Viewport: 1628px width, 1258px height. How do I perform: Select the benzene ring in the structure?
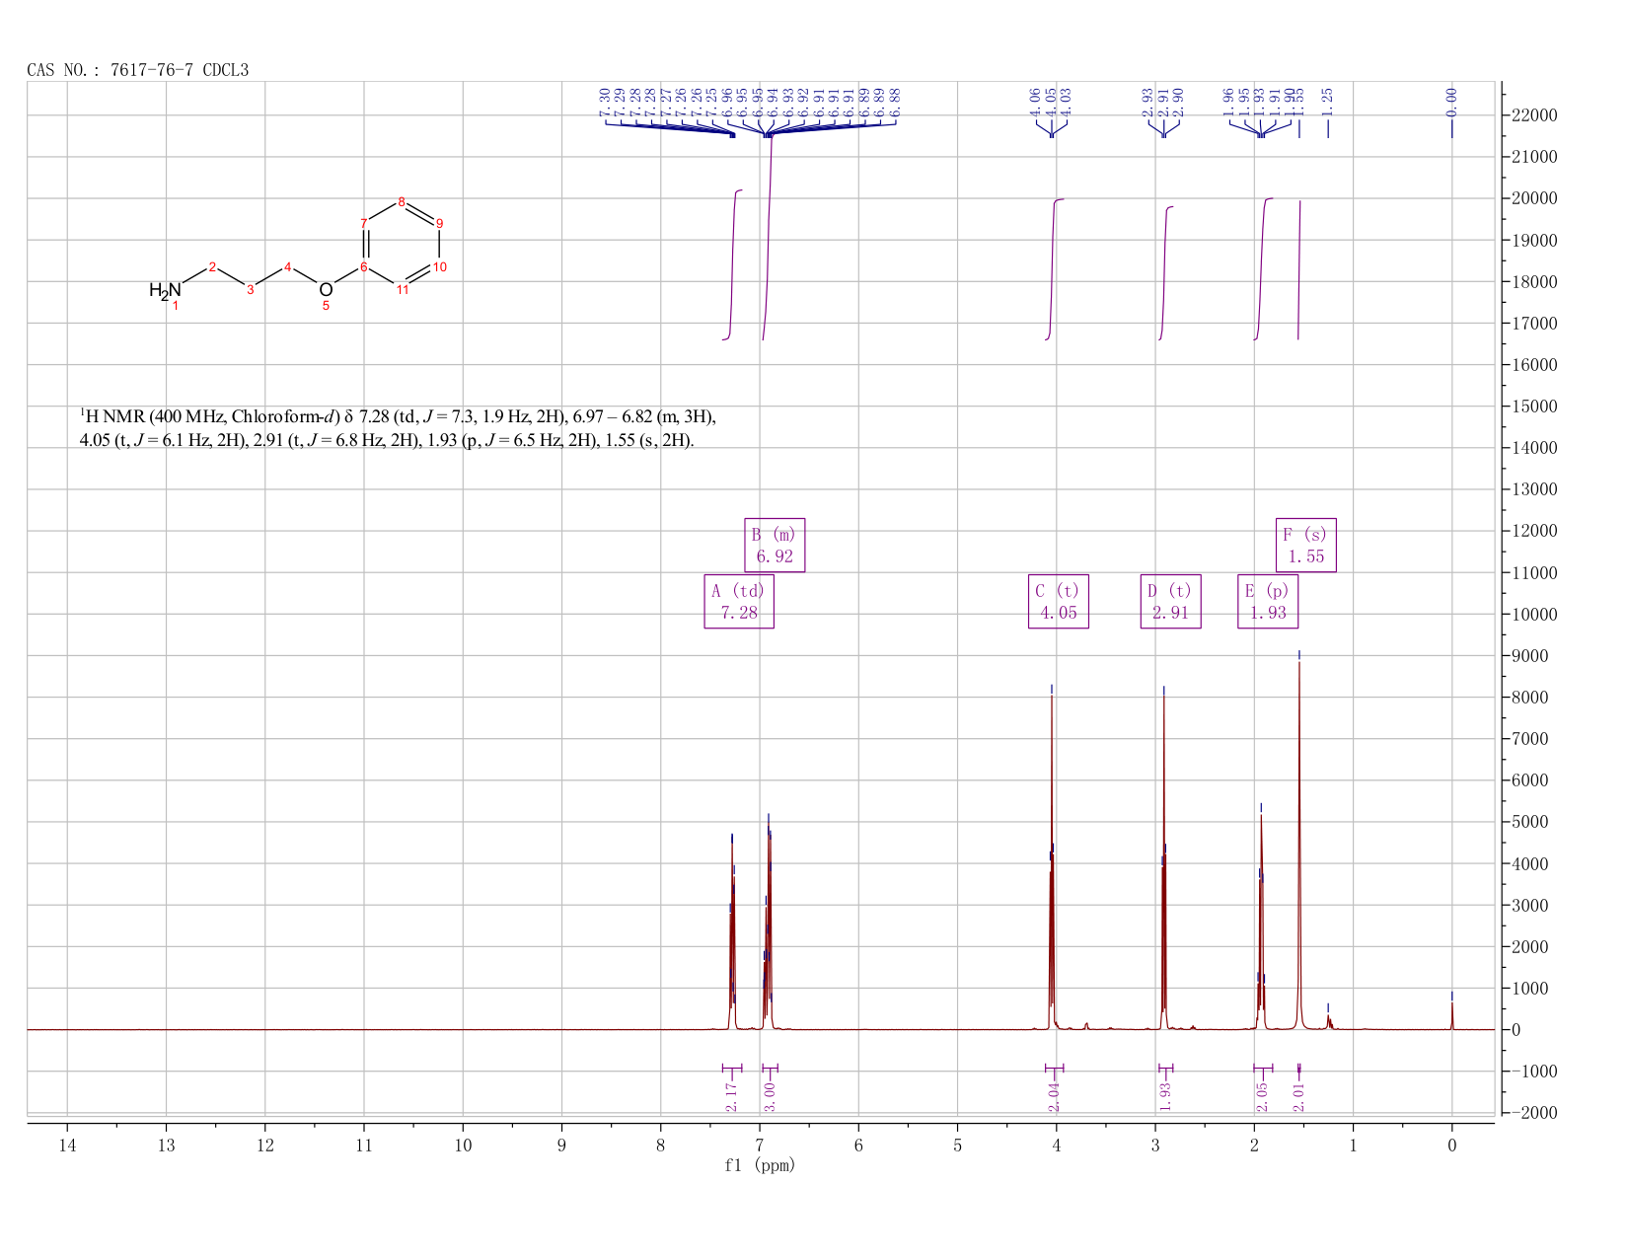tap(402, 246)
